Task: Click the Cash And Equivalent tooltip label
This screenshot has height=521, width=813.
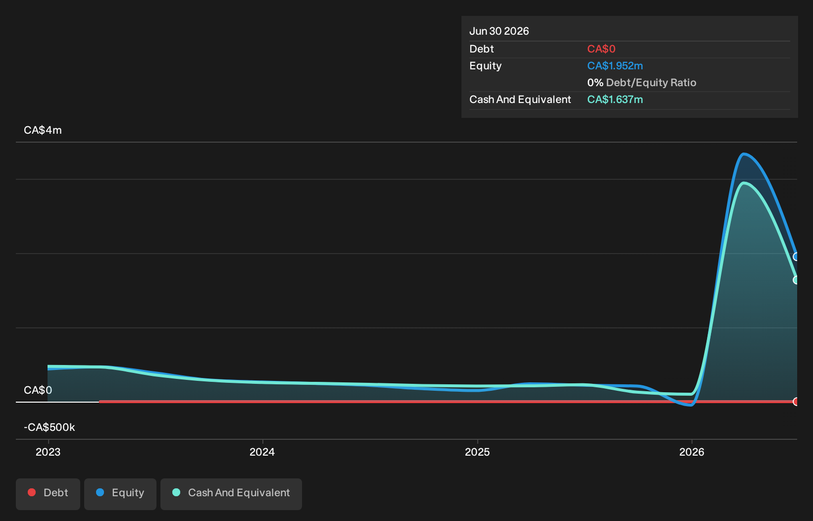Action: pos(520,100)
